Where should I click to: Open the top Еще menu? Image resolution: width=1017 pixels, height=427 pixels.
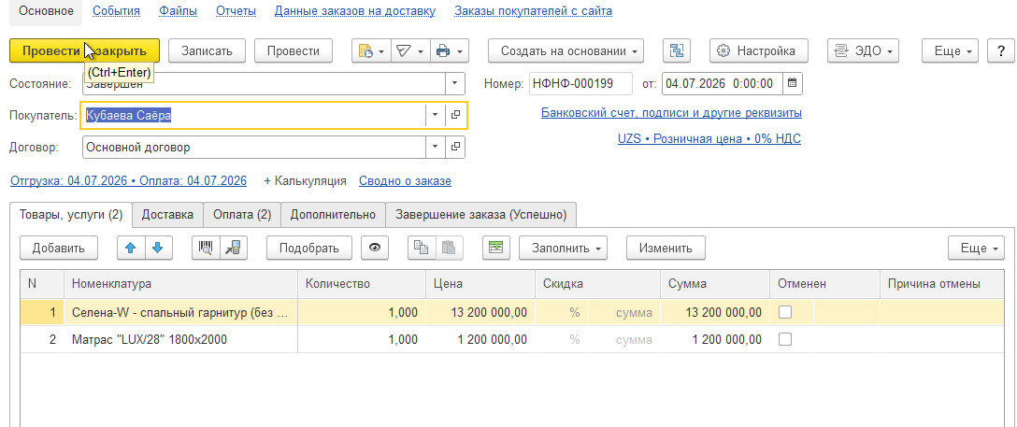point(951,50)
